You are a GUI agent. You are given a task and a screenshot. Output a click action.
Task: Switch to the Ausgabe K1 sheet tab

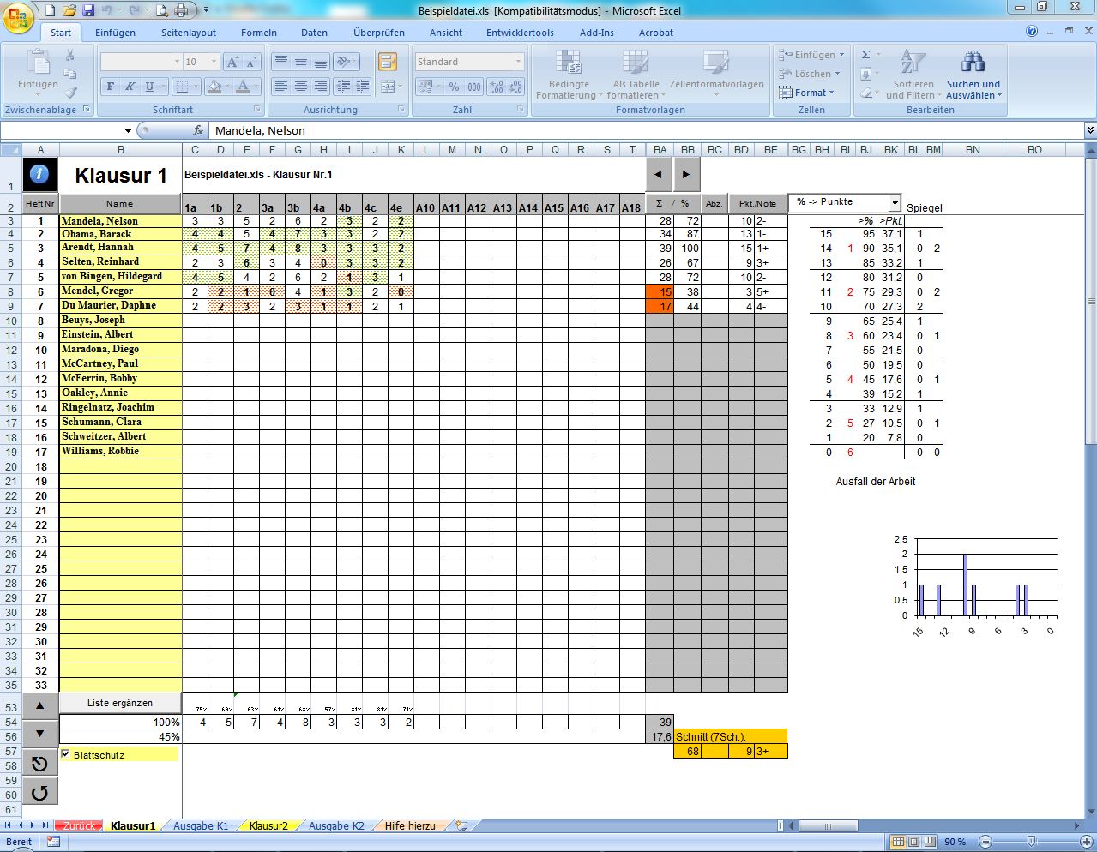coord(201,825)
